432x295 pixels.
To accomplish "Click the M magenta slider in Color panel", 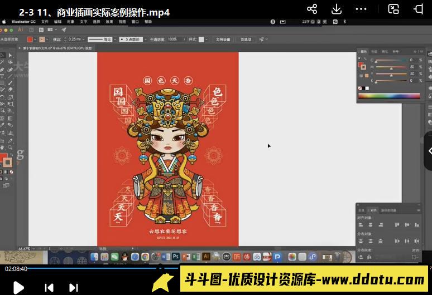I will (391, 67).
